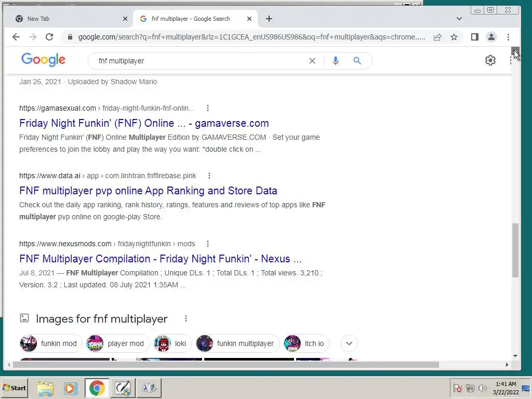532x399 pixels.
Task: Open Windows Explorer from taskbar
Action: click(x=45, y=388)
